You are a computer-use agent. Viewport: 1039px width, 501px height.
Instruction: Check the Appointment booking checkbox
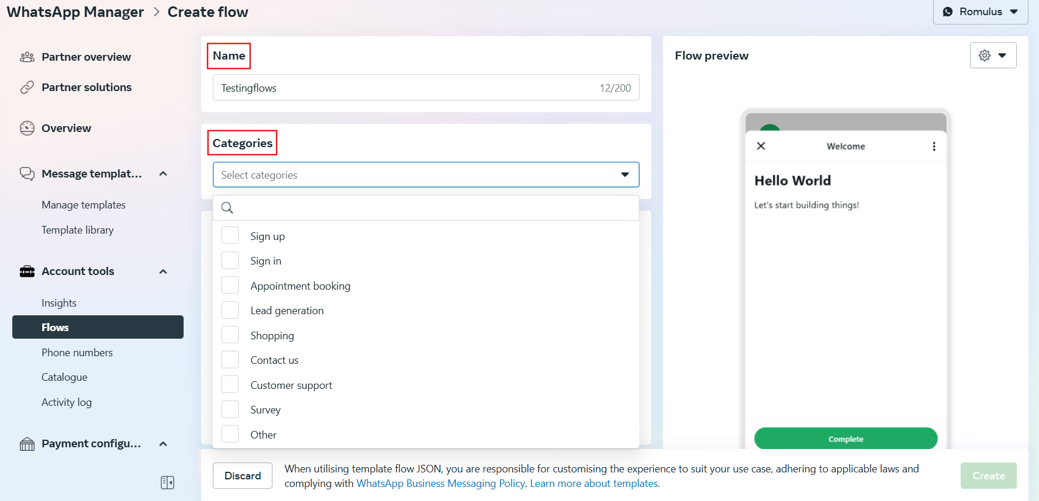click(230, 286)
